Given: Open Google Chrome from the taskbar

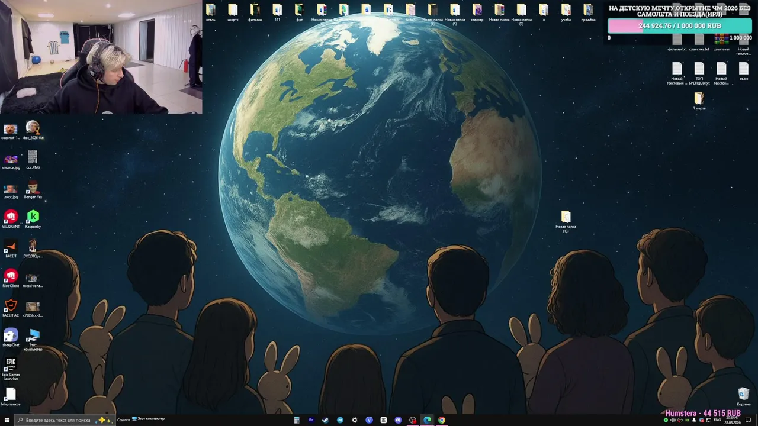Looking at the screenshot, I should [442, 420].
